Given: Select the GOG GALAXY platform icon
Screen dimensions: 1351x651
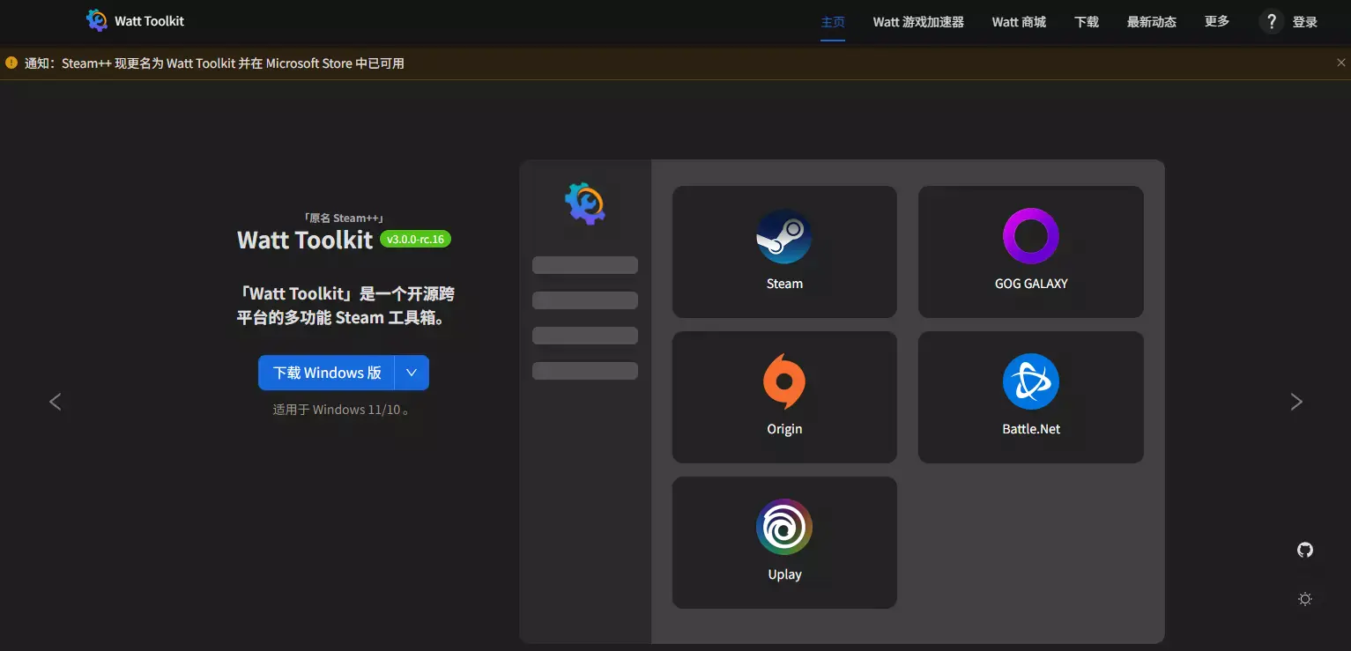Looking at the screenshot, I should [x=1030, y=235].
